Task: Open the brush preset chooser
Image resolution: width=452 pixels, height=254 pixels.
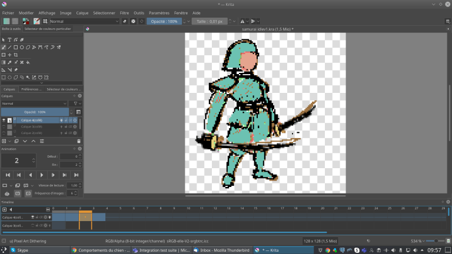Action: tap(45, 21)
